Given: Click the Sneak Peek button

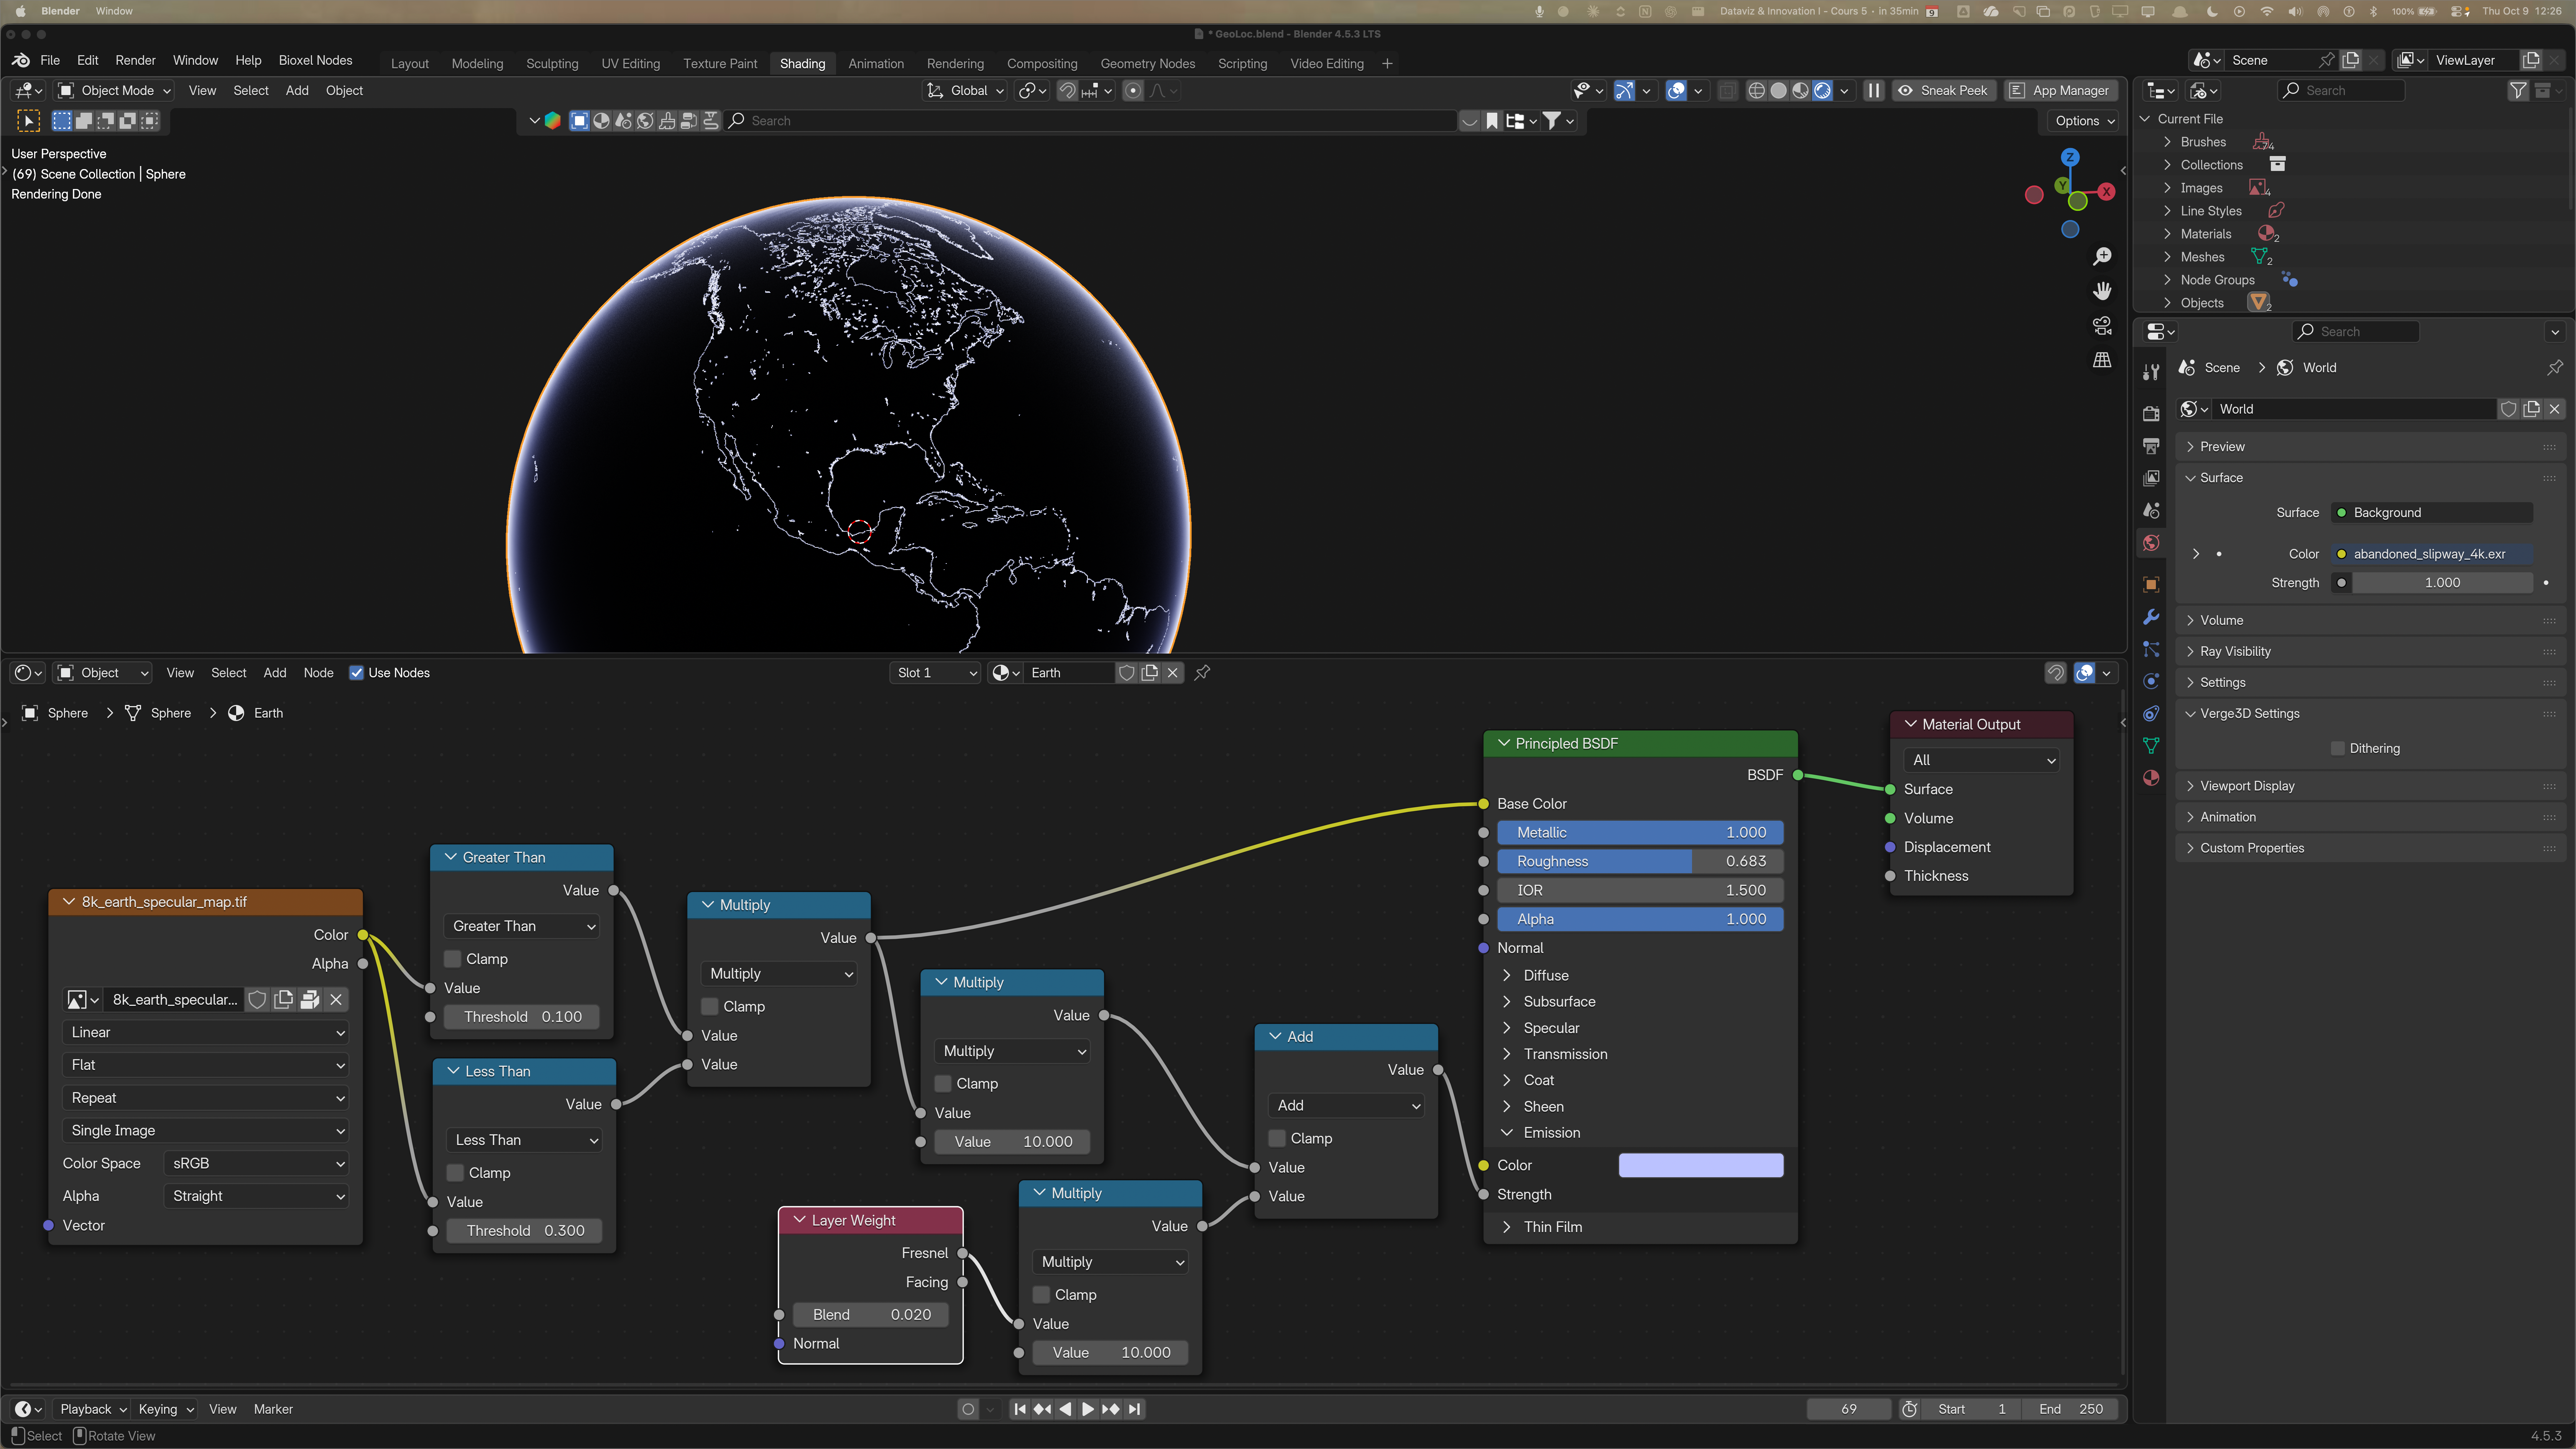Looking at the screenshot, I should click(x=1943, y=91).
